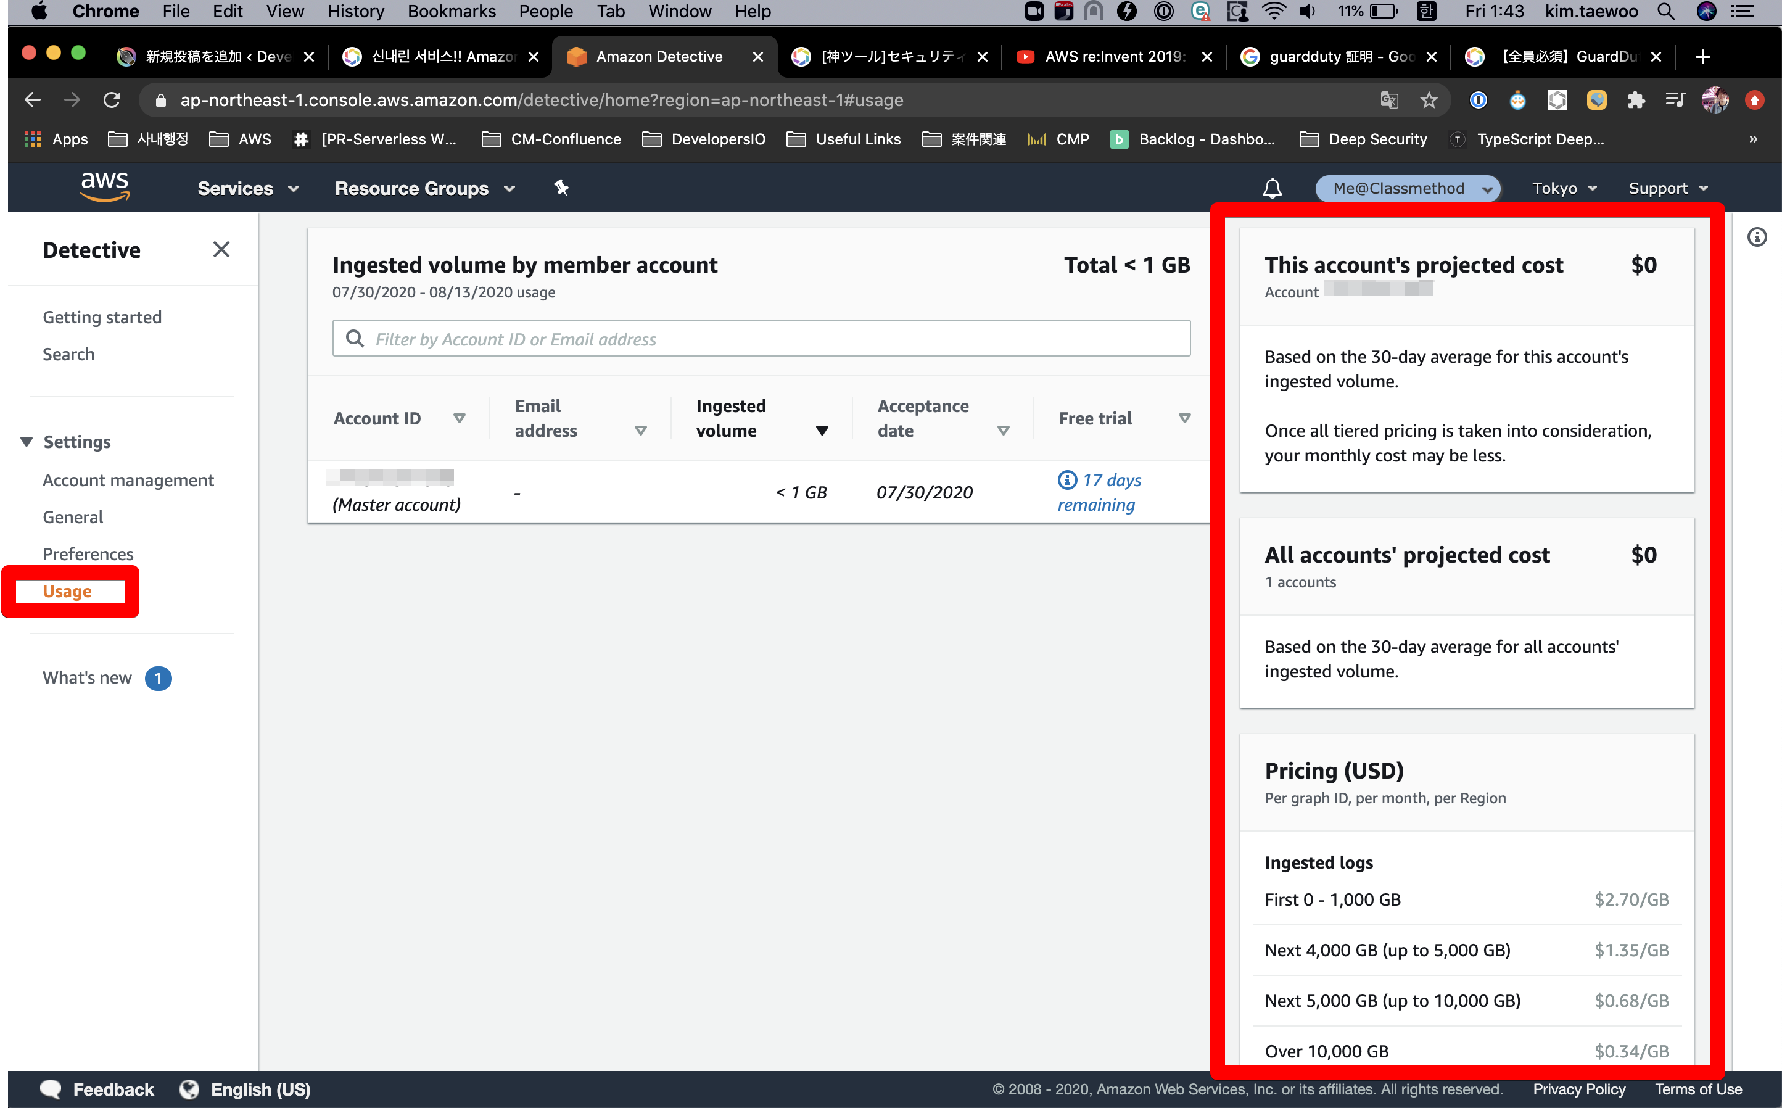Go to Account management settings

tap(128, 480)
